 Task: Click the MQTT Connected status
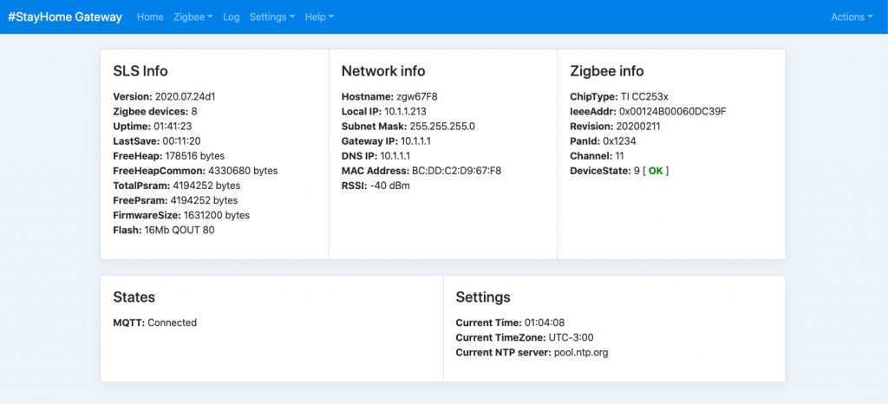click(172, 323)
